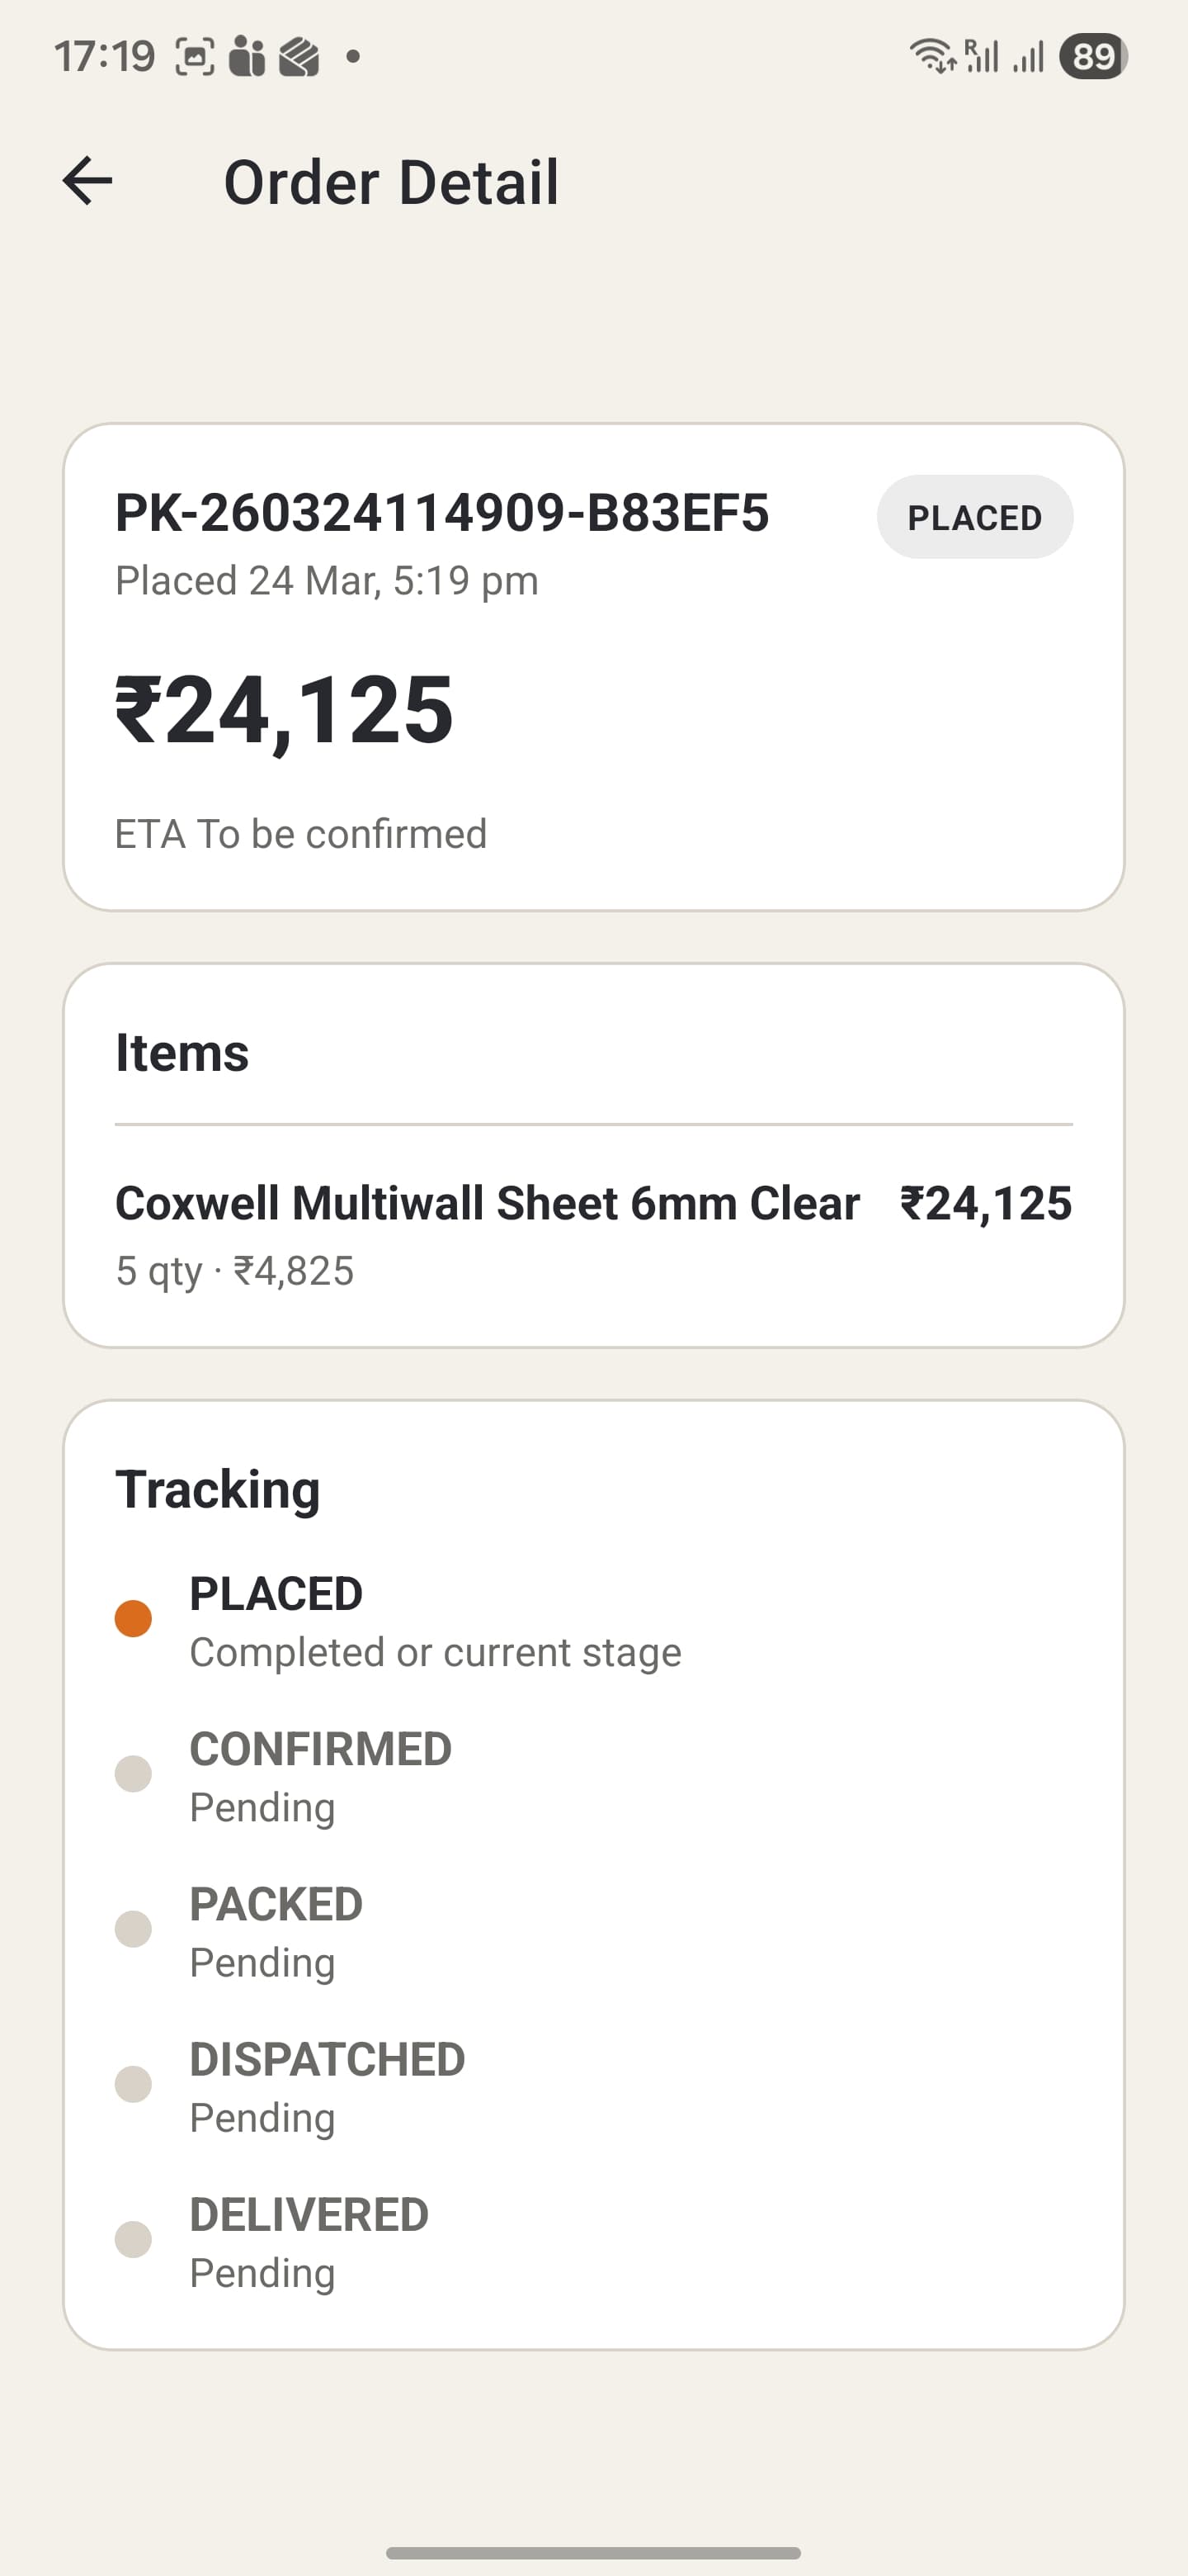Tap the battery indicator showing 89
This screenshot has height=2576, width=1188.
coord(1091,57)
